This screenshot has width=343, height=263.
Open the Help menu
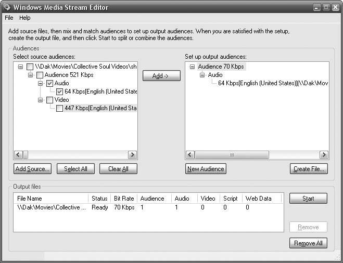(x=25, y=18)
